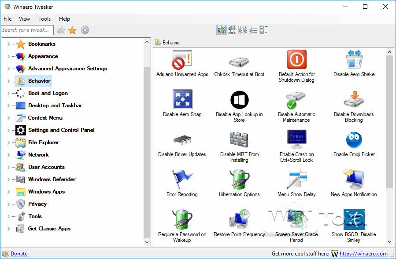Open Error Reporting tweak
396x259 pixels.
point(182,183)
